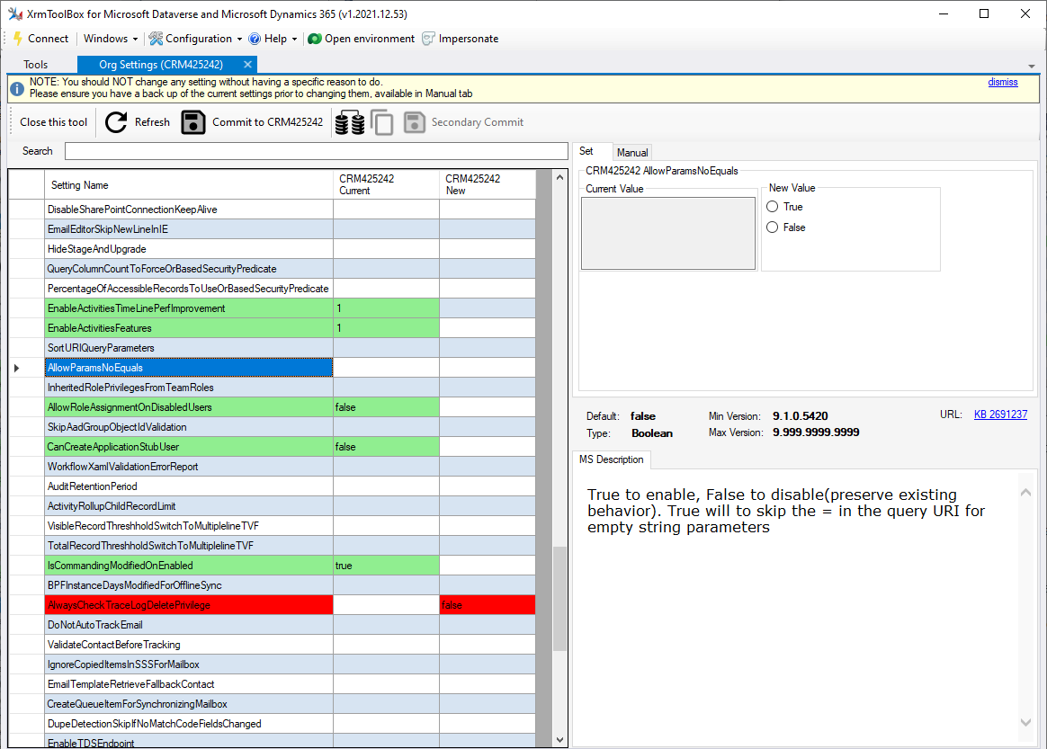Screen dimensions: 1047x749
Task: Click the Refresh circular arrow icon
Action: pyautogui.click(x=116, y=122)
